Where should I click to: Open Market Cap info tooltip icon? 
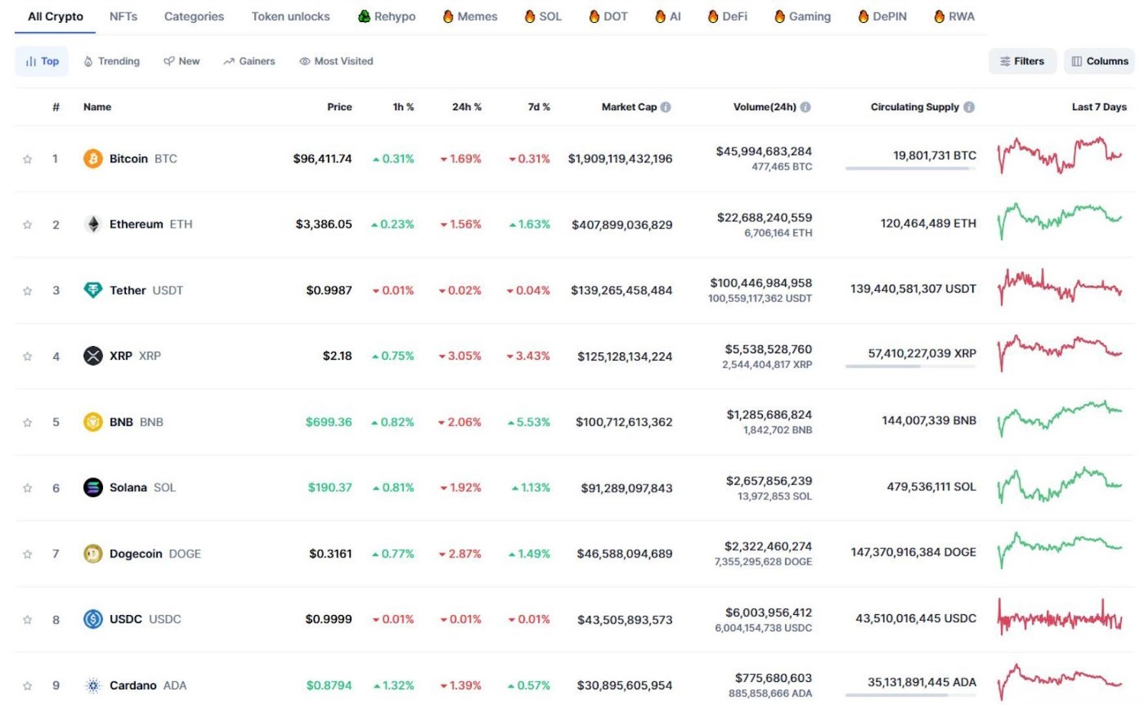[x=666, y=107]
